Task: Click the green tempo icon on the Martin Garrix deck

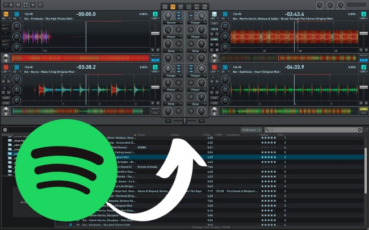Action: [x=363, y=14]
